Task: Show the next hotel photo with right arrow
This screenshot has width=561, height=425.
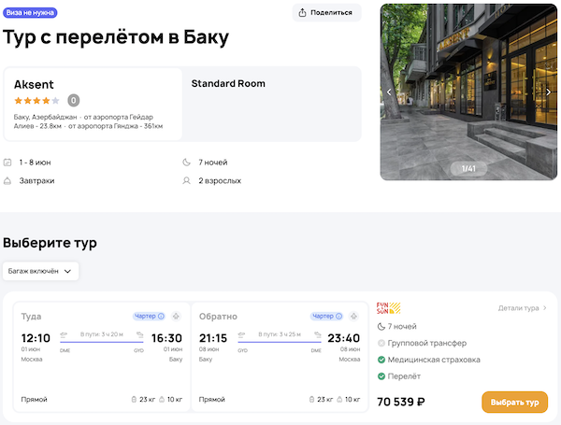Action: (x=549, y=92)
